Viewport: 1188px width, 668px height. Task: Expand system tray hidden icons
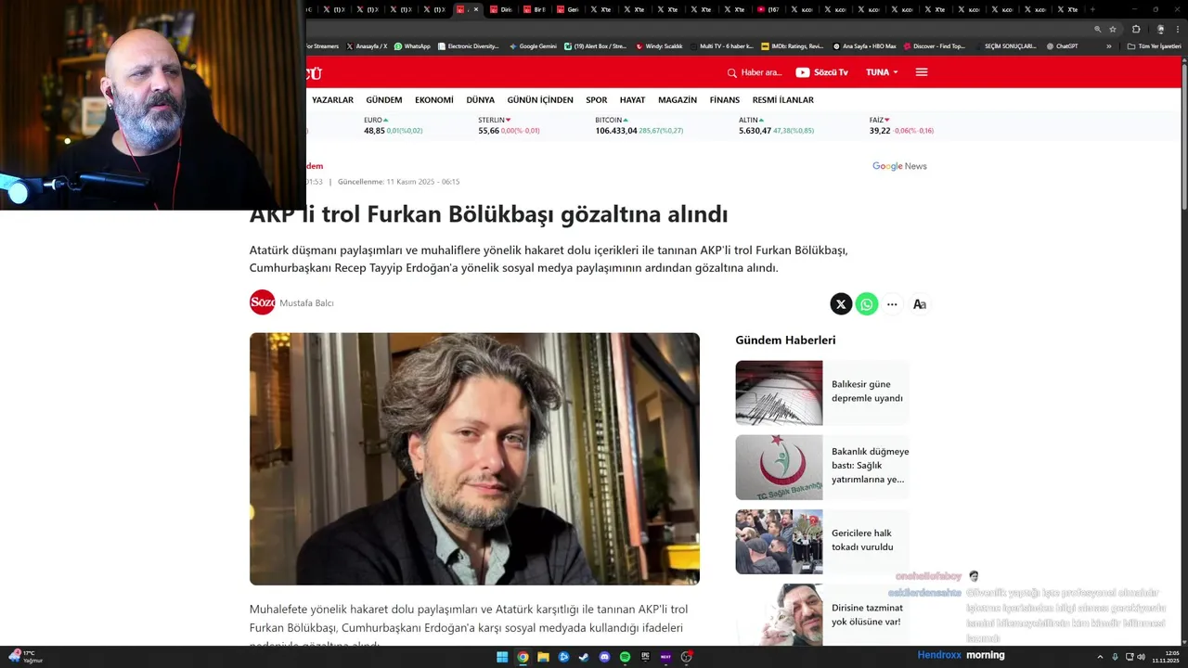[1100, 657]
